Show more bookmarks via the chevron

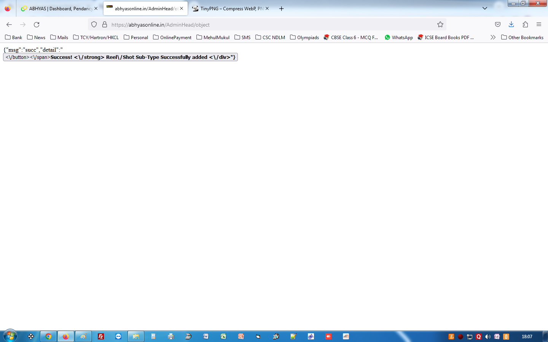[x=493, y=37]
